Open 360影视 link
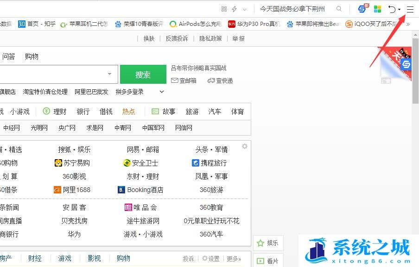This screenshot has width=419, height=267. point(74,176)
